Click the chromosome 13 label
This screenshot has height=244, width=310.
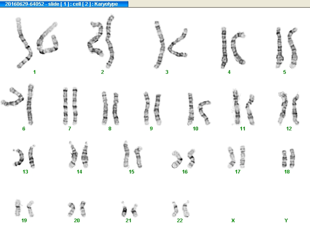pos(25,172)
